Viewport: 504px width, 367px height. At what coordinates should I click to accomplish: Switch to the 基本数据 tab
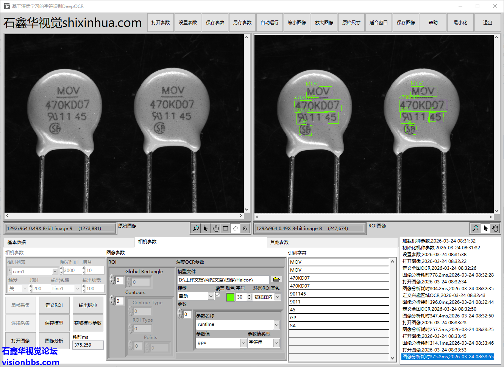(x=17, y=243)
